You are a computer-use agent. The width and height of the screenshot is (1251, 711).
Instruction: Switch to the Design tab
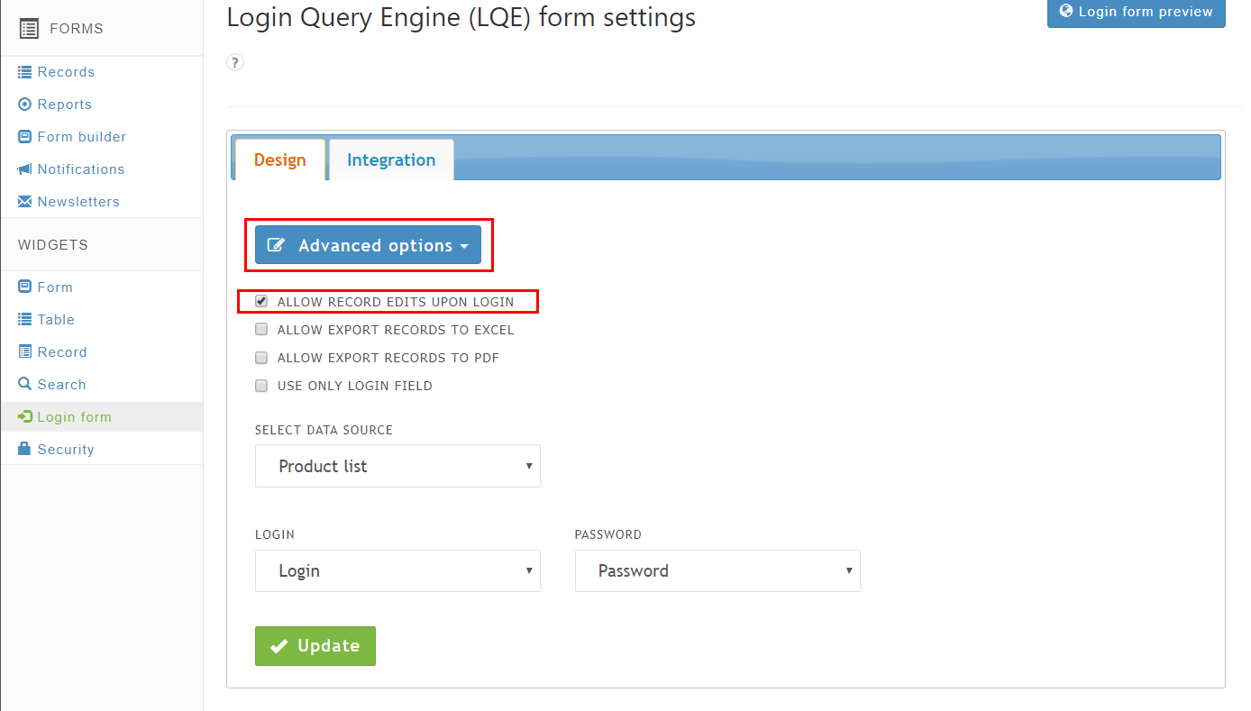pyautogui.click(x=279, y=160)
